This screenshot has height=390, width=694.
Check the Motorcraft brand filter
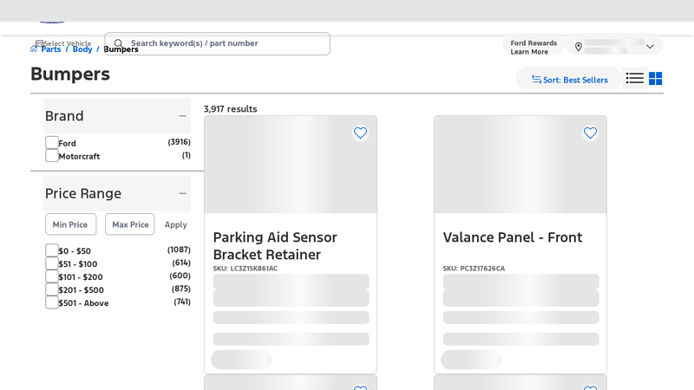tap(52, 156)
